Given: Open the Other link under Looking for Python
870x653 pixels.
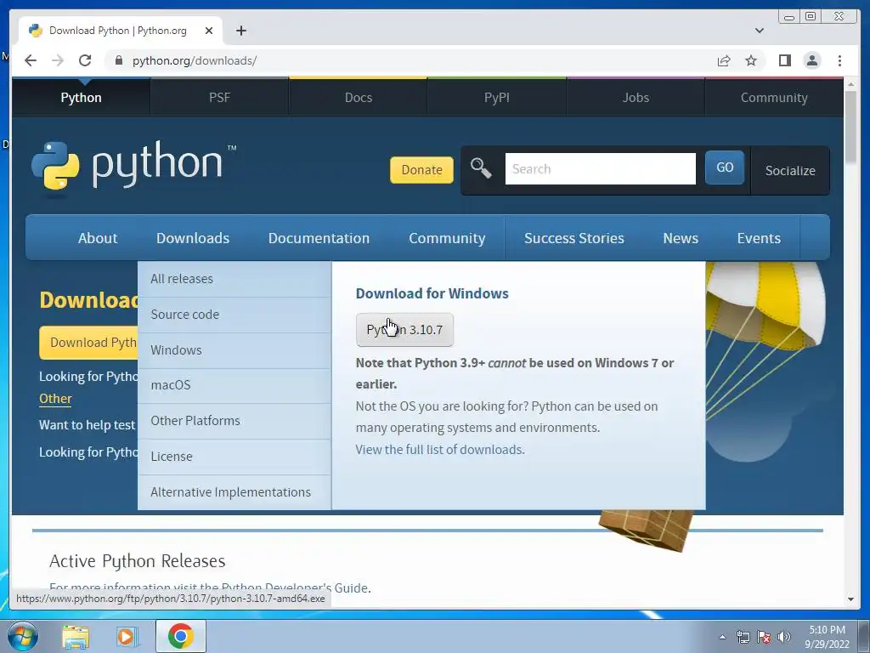Looking at the screenshot, I should point(55,399).
